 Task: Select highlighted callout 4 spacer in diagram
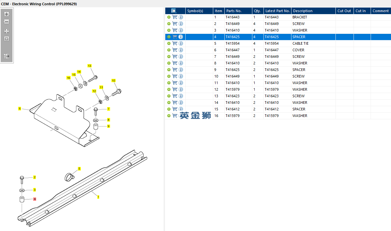pos(34,199)
